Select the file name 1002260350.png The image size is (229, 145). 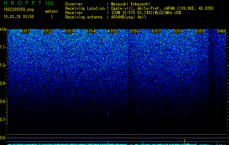click(x=19, y=9)
